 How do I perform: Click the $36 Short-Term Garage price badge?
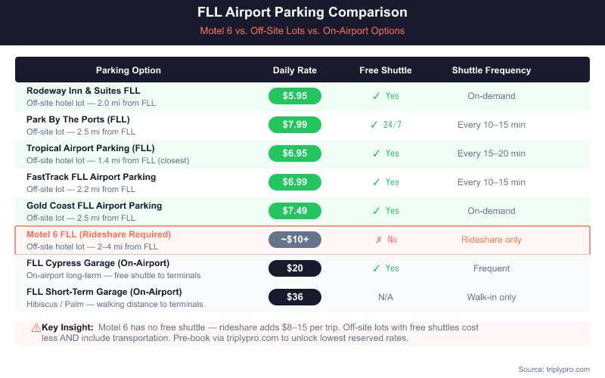pyautogui.click(x=295, y=297)
